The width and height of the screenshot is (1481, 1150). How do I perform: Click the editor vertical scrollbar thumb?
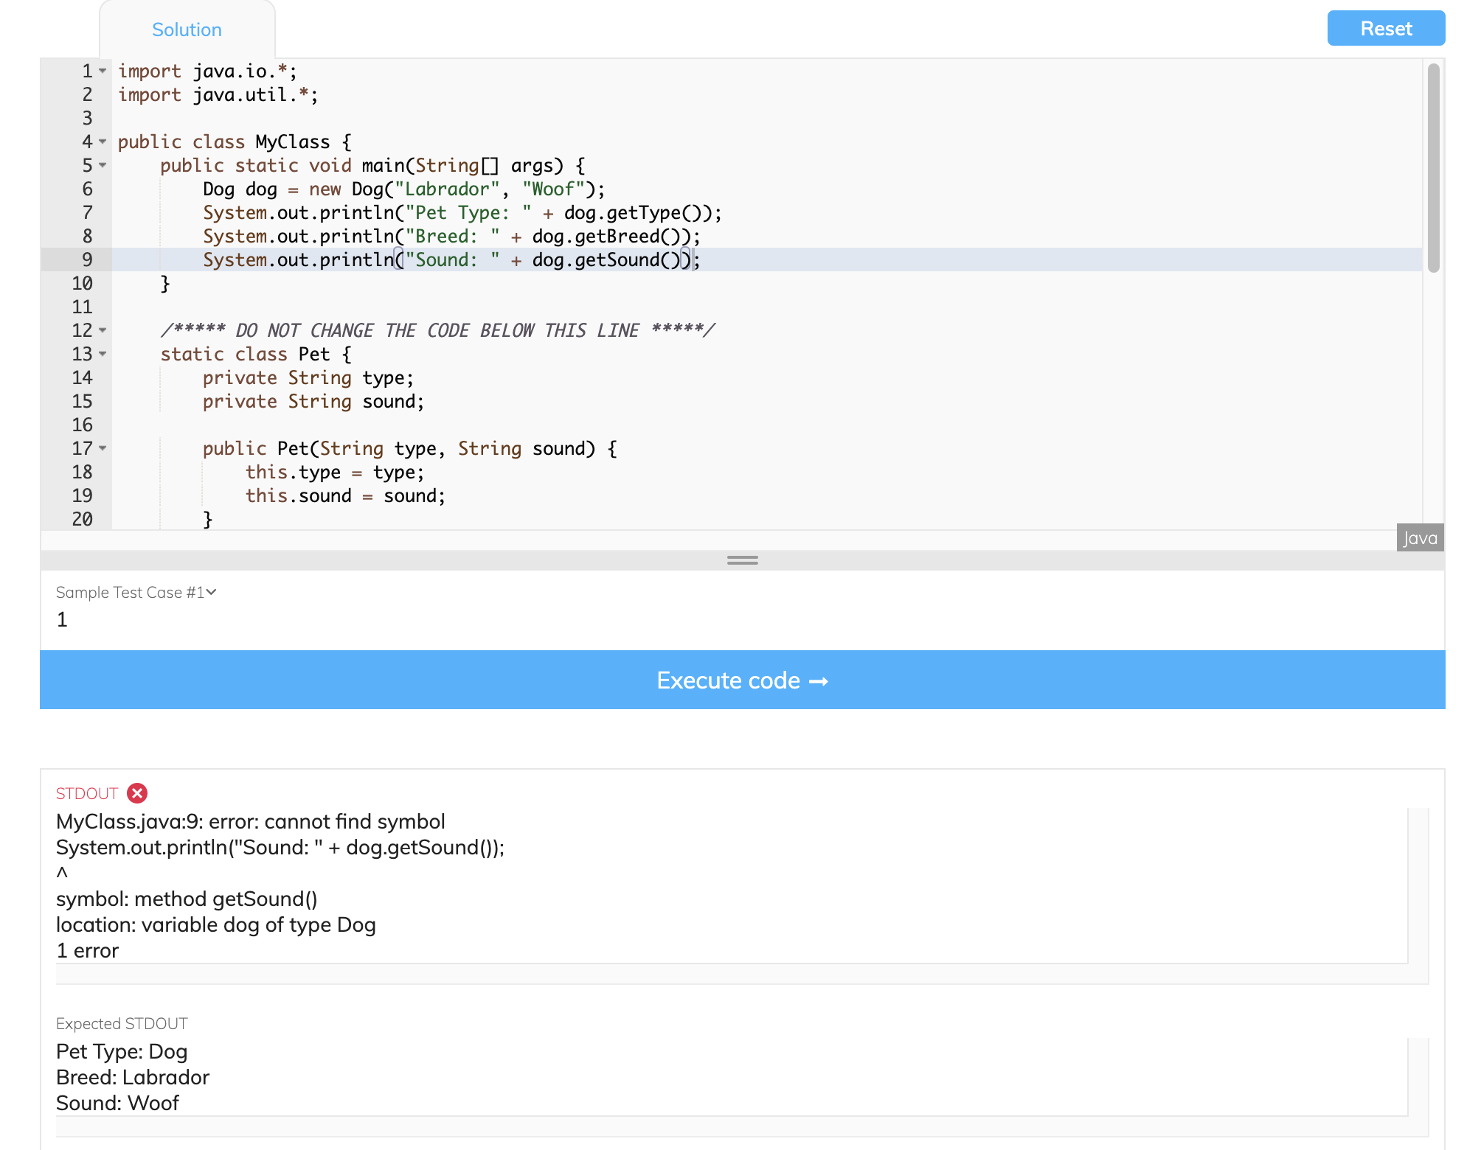coord(1433,168)
